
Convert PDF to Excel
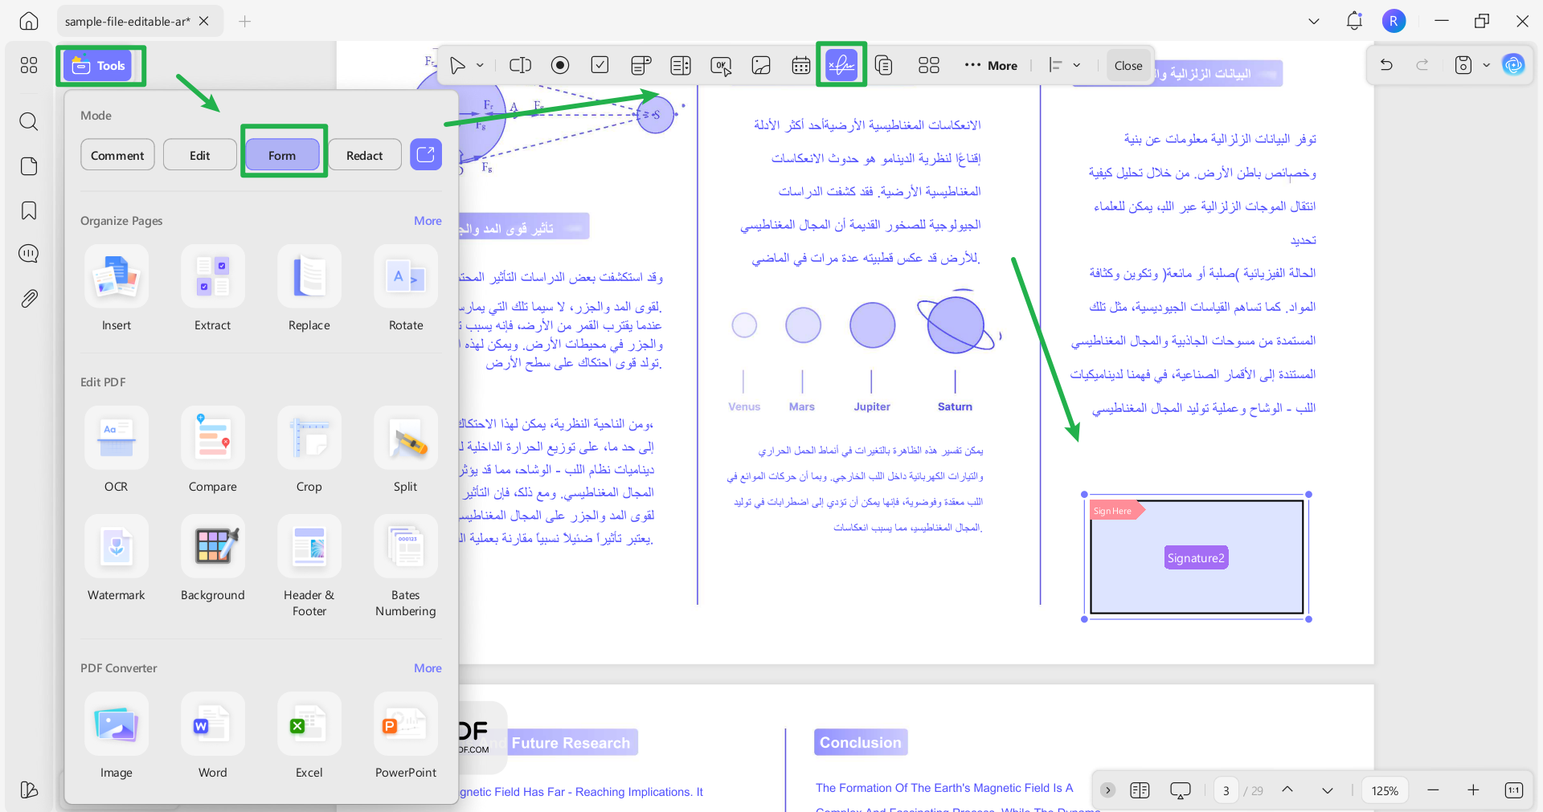[x=309, y=737]
